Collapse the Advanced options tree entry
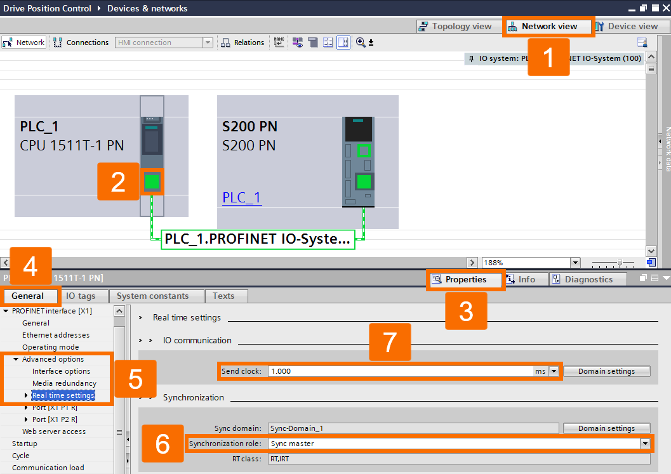 [17, 359]
